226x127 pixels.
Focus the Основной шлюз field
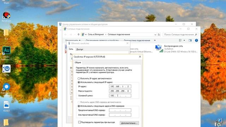click(120, 96)
